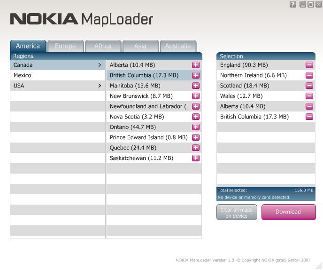Viewport: 323px width, 270px height.
Task: Add Saskatchewan with plus icon
Action: pos(195,158)
